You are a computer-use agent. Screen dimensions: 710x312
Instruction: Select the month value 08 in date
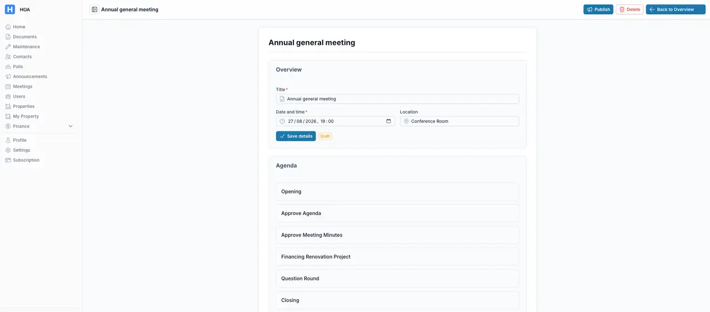299,121
